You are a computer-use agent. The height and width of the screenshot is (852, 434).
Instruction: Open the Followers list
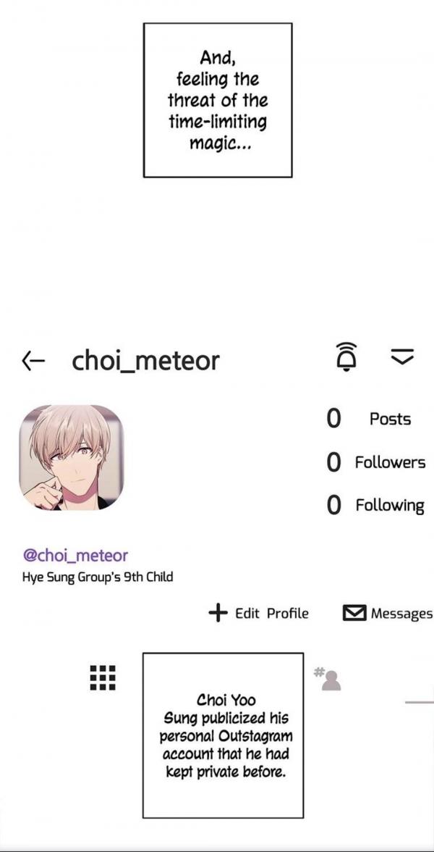(390, 462)
